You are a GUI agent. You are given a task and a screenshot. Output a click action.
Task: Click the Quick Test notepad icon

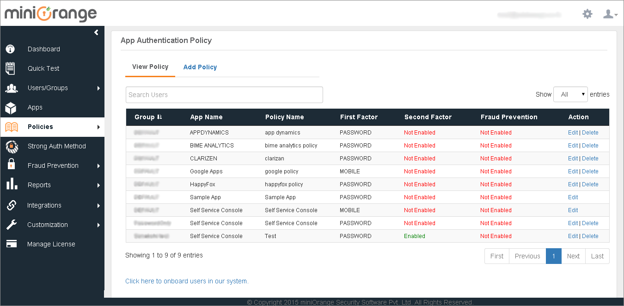(x=10, y=68)
